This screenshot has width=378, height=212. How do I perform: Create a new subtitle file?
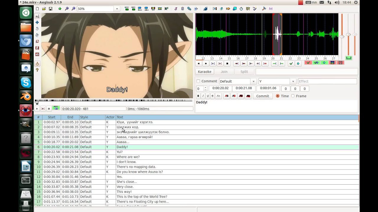tap(37, 9)
